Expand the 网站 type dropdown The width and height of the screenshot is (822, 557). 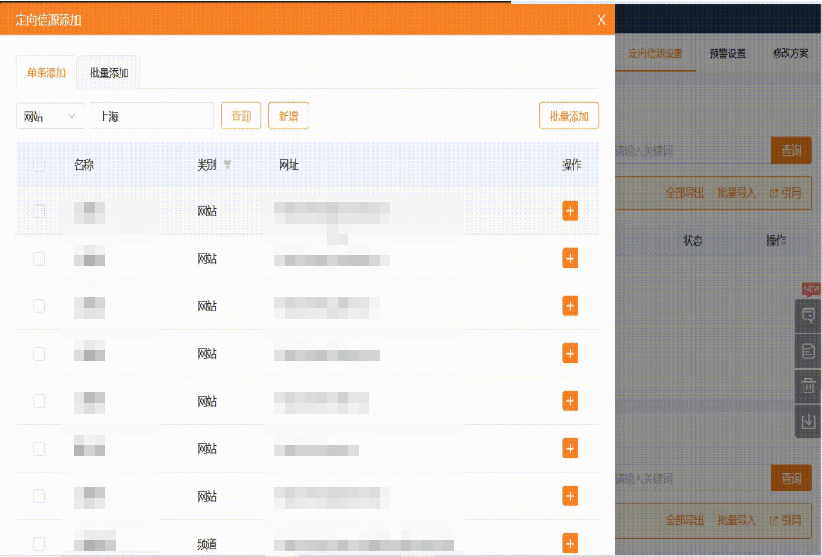pyautogui.click(x=49, y=116)
